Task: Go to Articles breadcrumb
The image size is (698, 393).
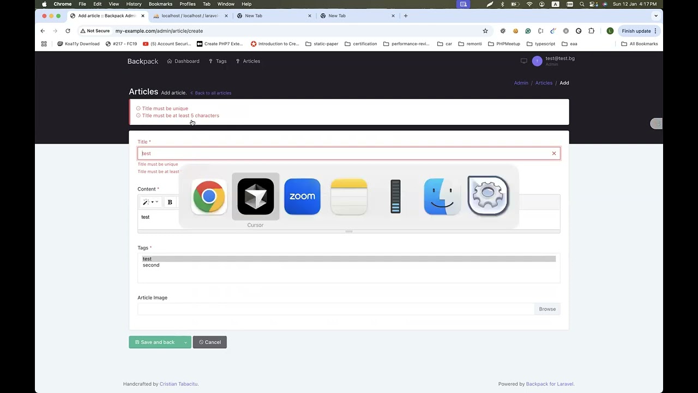Action: [544, 83]
